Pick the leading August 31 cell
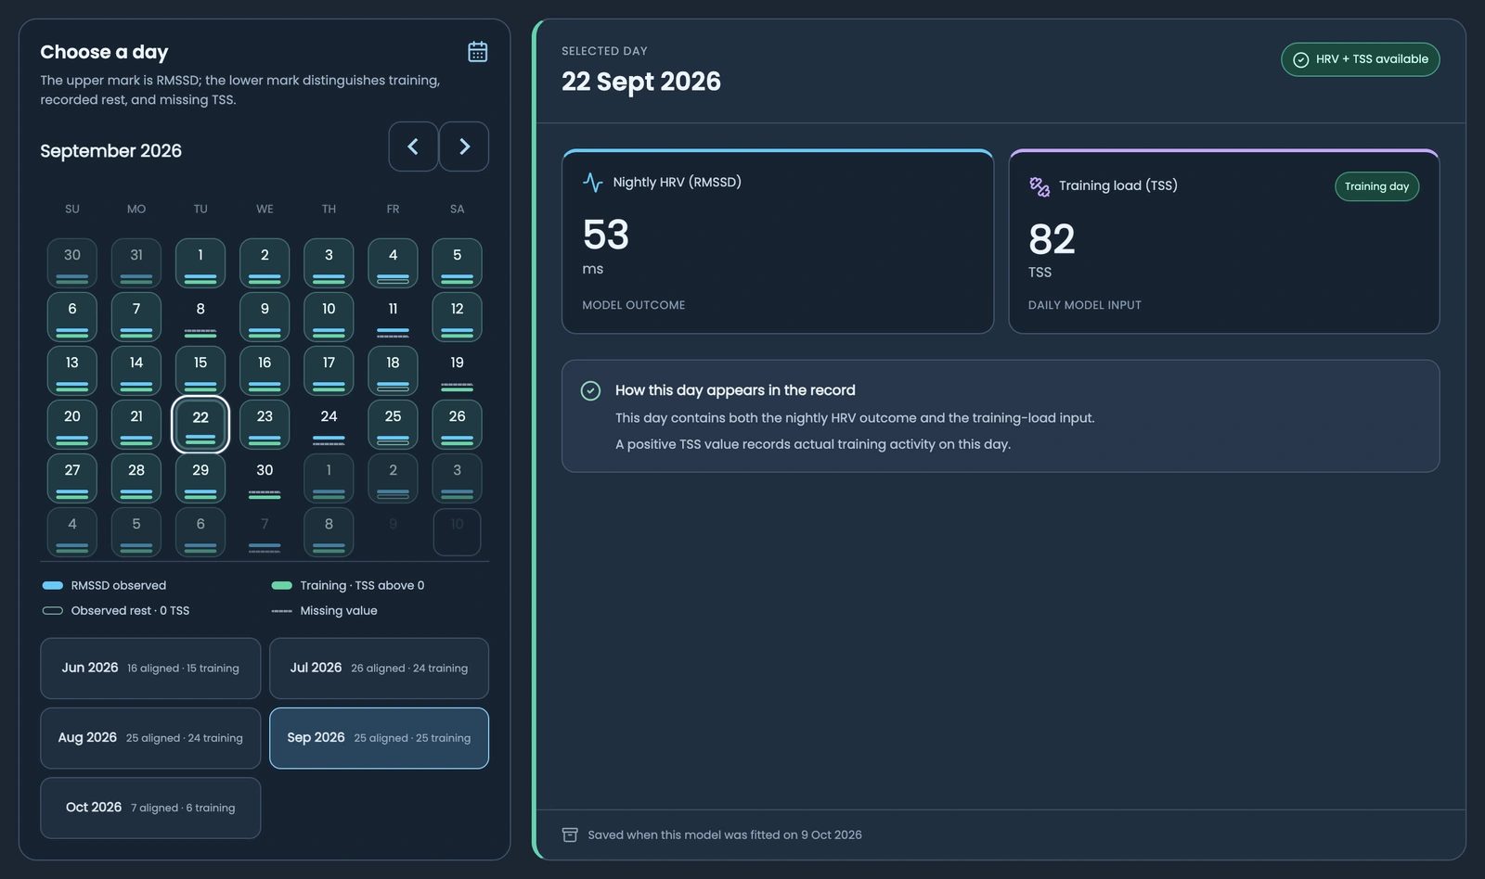The image size is (1485, 879). 136,263
